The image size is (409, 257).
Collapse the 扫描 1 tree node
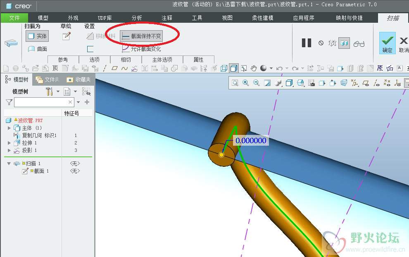(x=9, y=163)
